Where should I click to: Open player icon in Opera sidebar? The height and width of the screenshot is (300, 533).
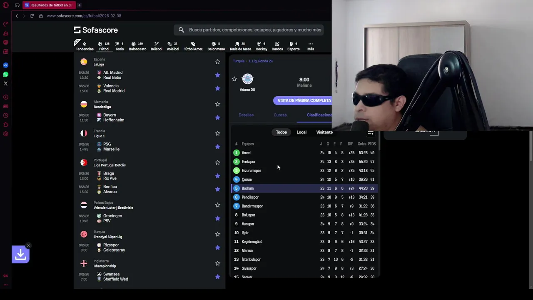click(6, 97)
